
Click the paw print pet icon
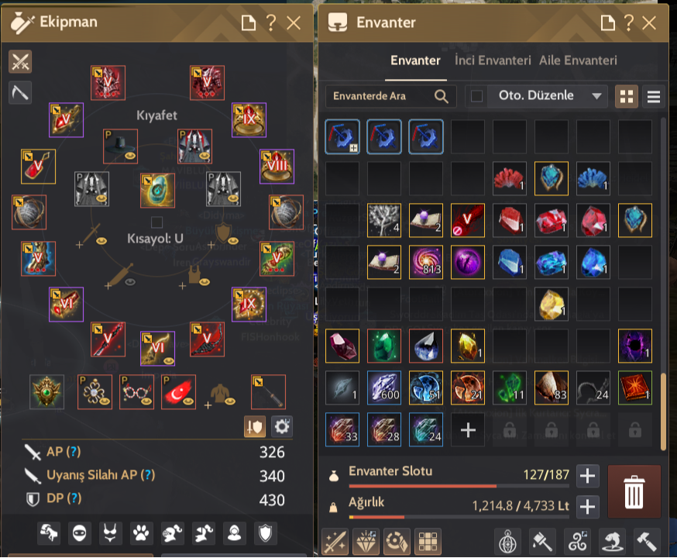(141, 533)
